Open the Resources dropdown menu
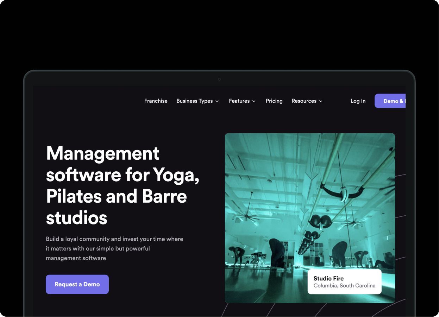The height and width of the screenshot is (317, 439). click(307, 101)
